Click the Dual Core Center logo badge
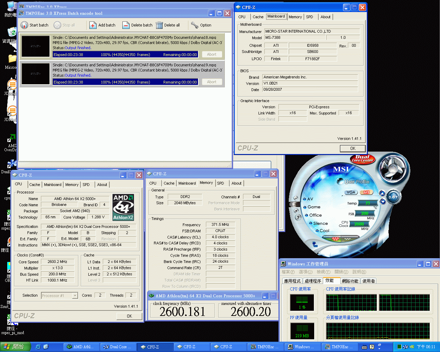 coord(362,159)
